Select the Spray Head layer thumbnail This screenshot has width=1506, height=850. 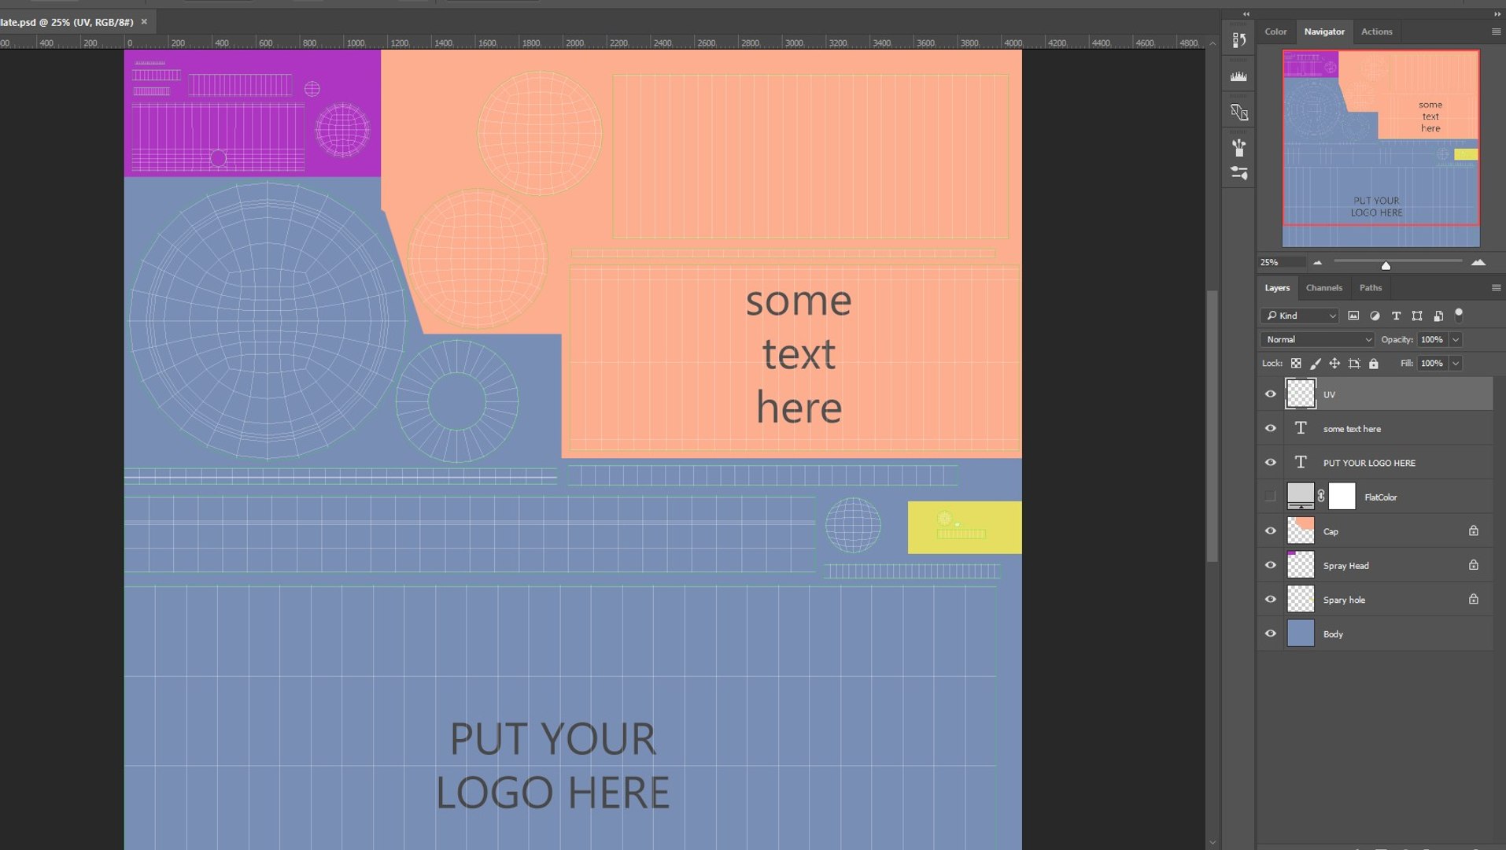click(1301, 565)
